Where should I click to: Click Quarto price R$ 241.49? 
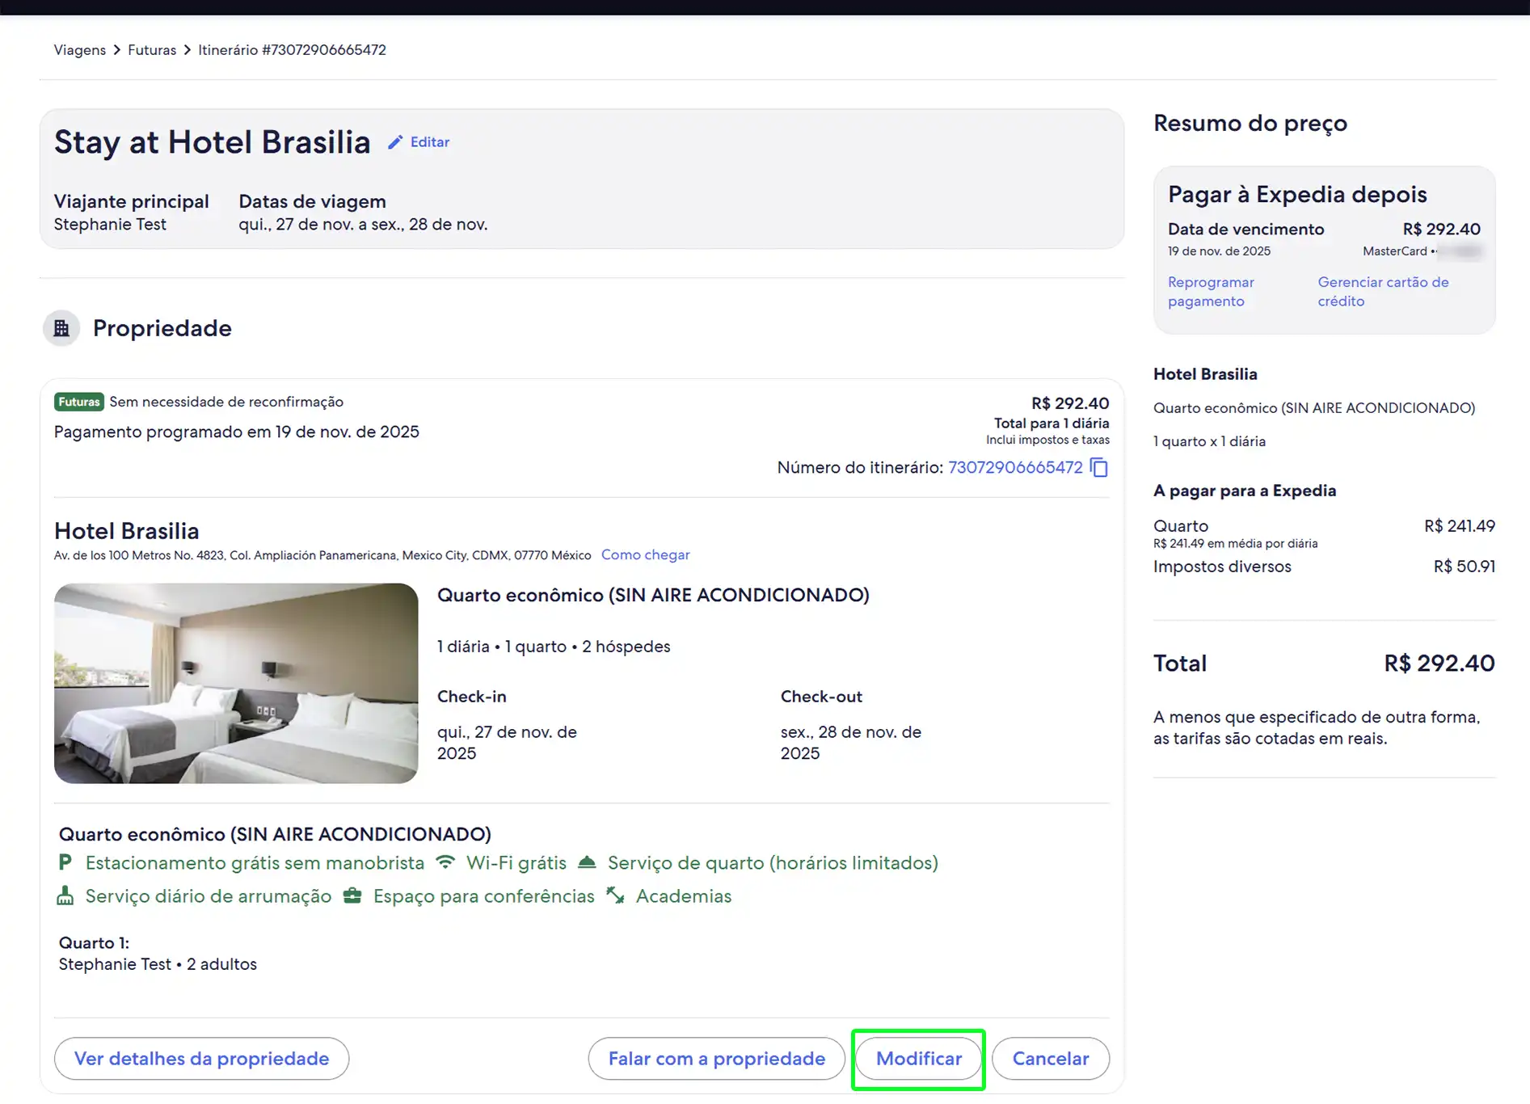click(1459, 526)
